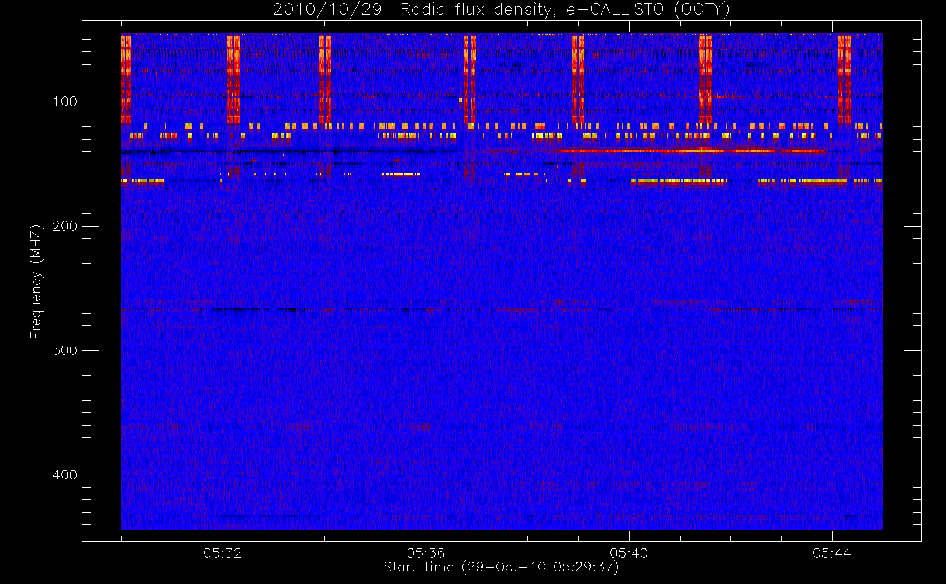
Task: Select the 300 frequency tick label
Action: 64,350
